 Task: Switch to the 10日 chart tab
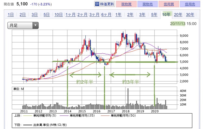[59, 15]
